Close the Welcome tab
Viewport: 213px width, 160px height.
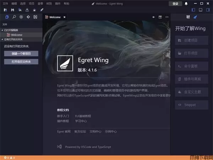point(64,17)
